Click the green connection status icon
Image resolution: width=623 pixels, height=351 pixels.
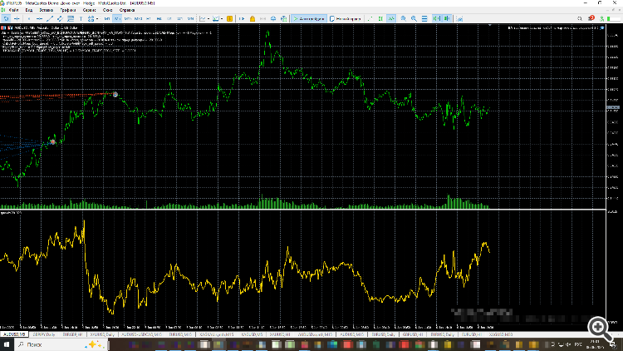[602, 18]
